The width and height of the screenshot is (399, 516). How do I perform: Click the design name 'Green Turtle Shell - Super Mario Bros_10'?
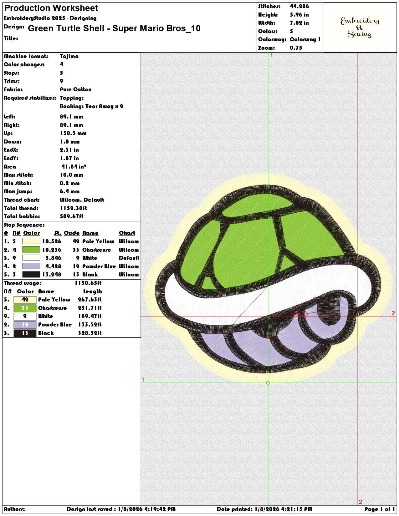click(x=114, y=28)
